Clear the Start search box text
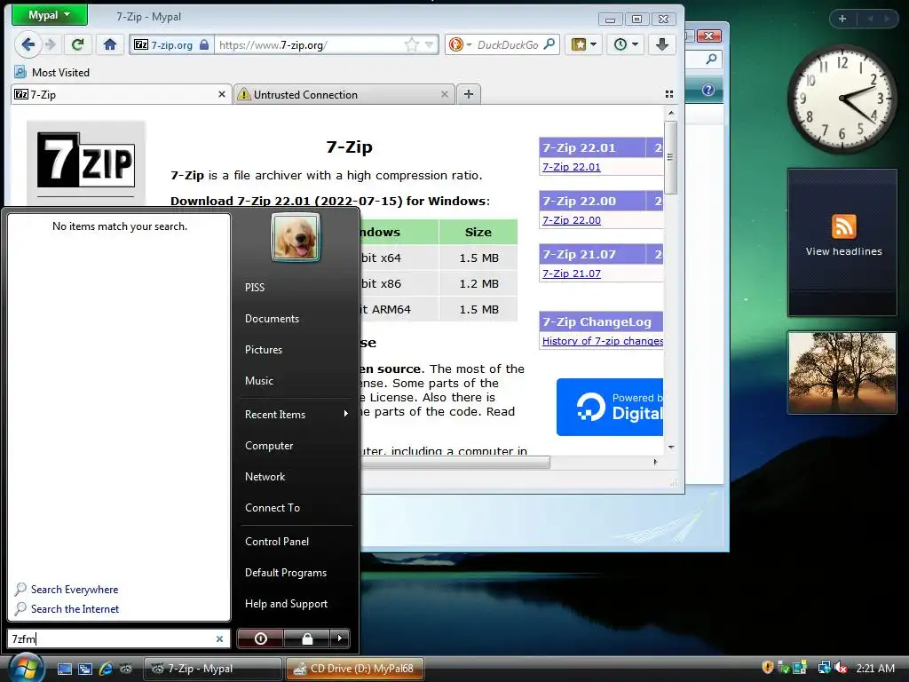Screen dimensions: 909x682 click(220, 639)
